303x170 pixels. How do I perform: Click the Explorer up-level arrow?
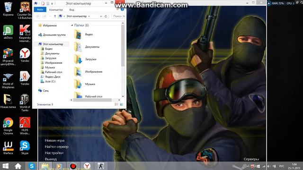55,17
